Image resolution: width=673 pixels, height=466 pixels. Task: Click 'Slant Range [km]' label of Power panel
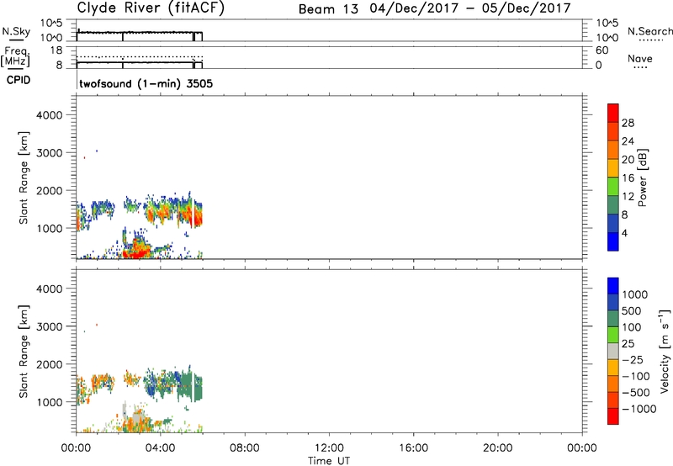24,177
